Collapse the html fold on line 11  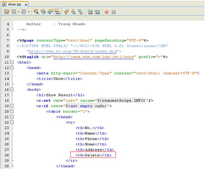(12, 62)
